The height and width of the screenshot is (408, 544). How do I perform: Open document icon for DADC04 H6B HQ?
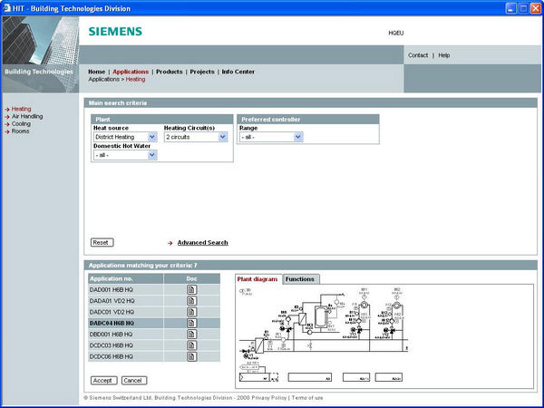pyautogui.click(x=191, y=323)
